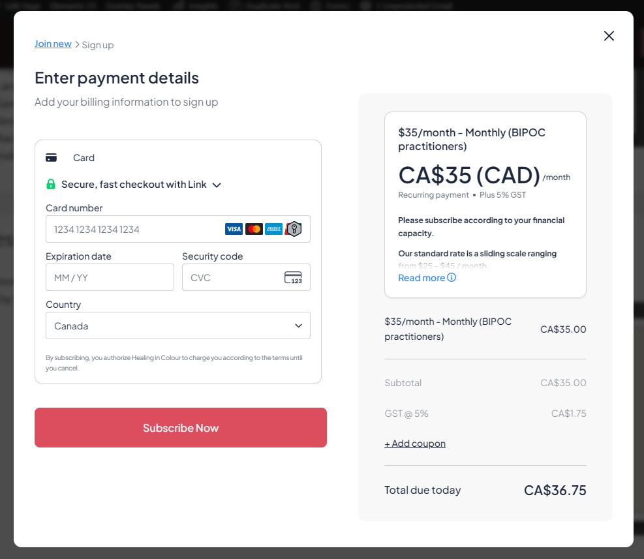
Task: Open the Add coupon link
Action: tap(415, 444)
